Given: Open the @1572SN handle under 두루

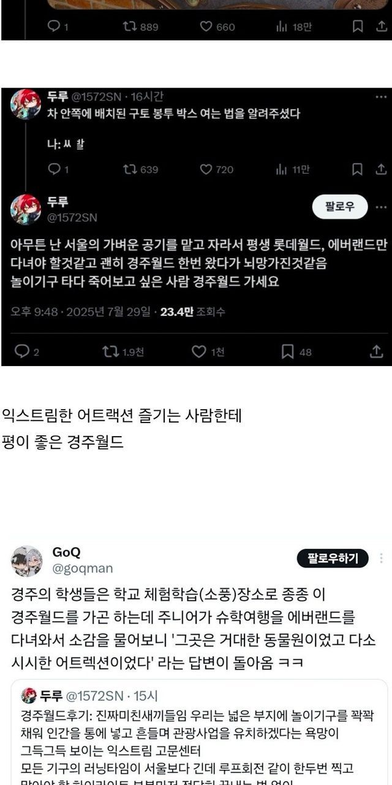Looking at the screenshot, I should 72,217.
